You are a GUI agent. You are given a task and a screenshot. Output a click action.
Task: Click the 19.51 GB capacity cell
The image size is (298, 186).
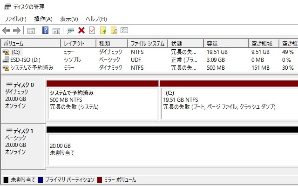pyautogui.click(x=217, y=52)
